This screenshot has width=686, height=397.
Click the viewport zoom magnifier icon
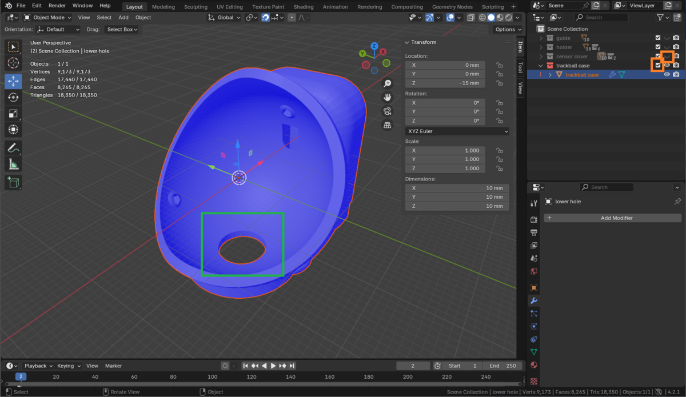point(388,84)
